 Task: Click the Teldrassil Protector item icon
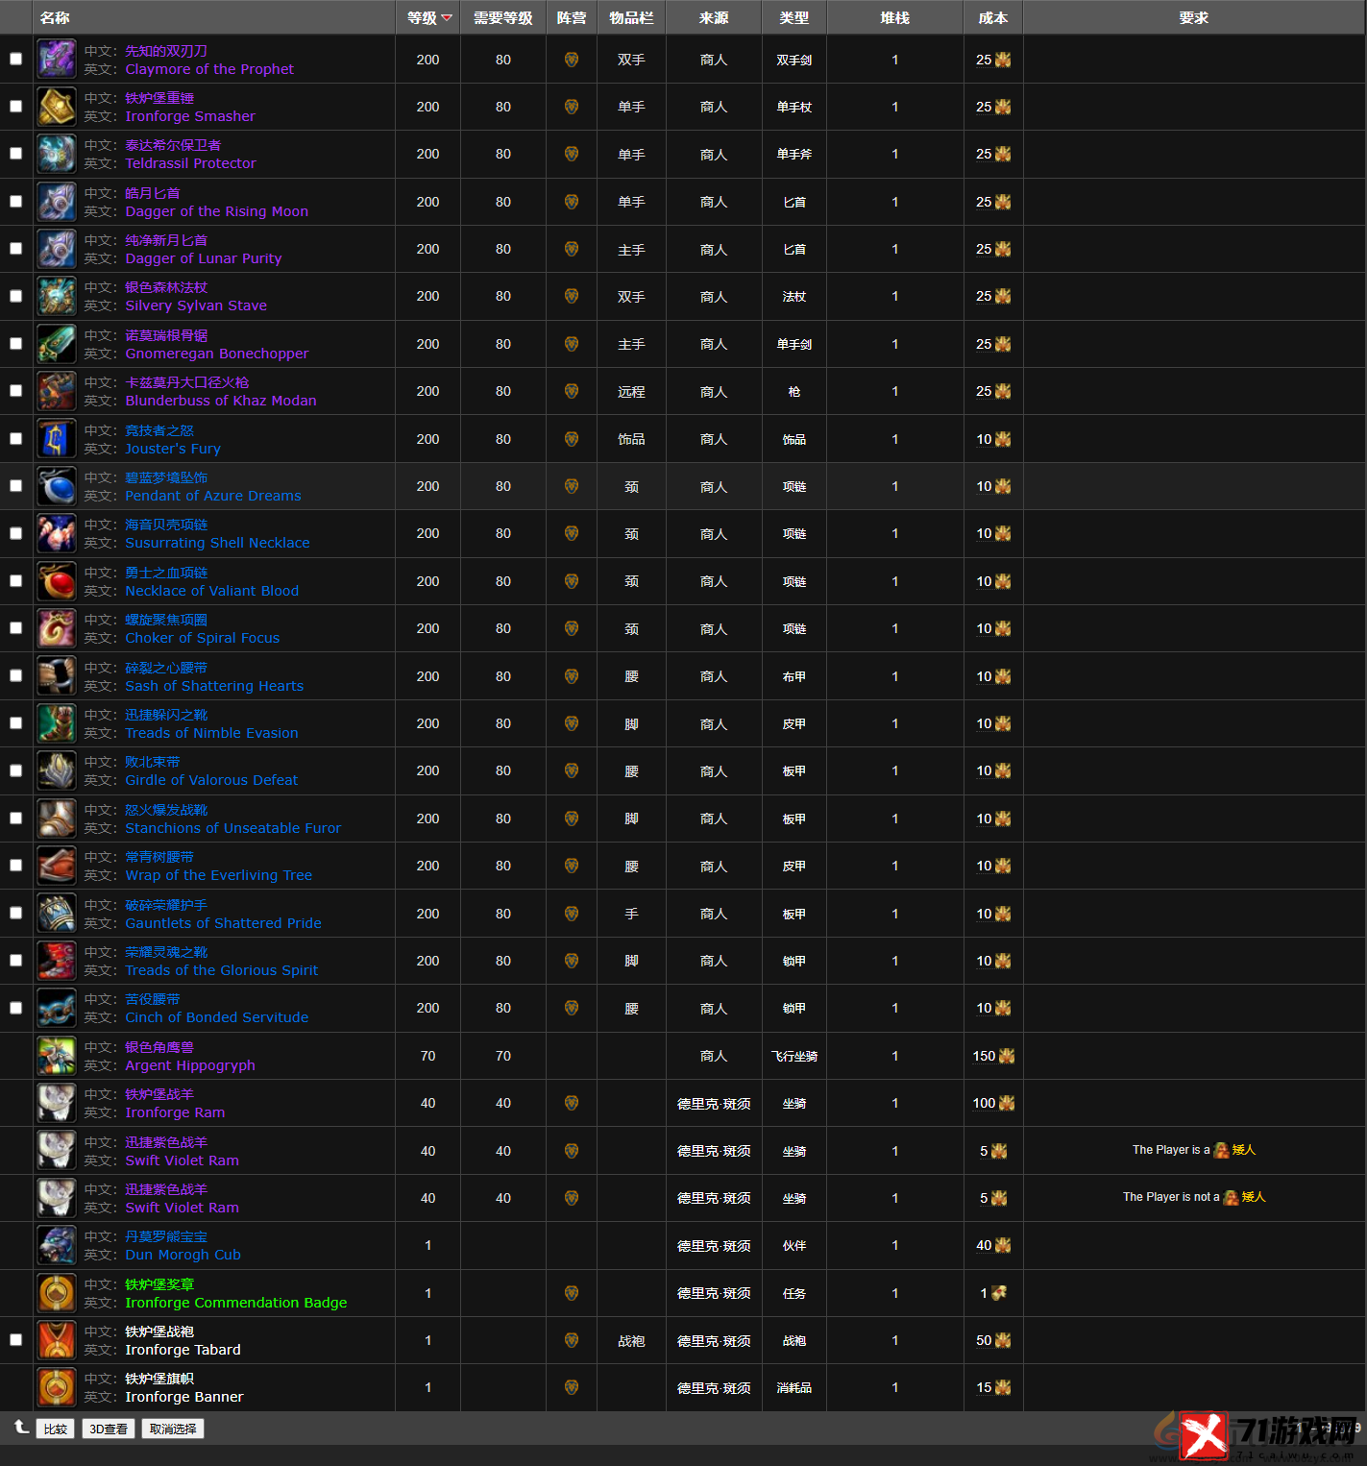click(x=57, y=154)
